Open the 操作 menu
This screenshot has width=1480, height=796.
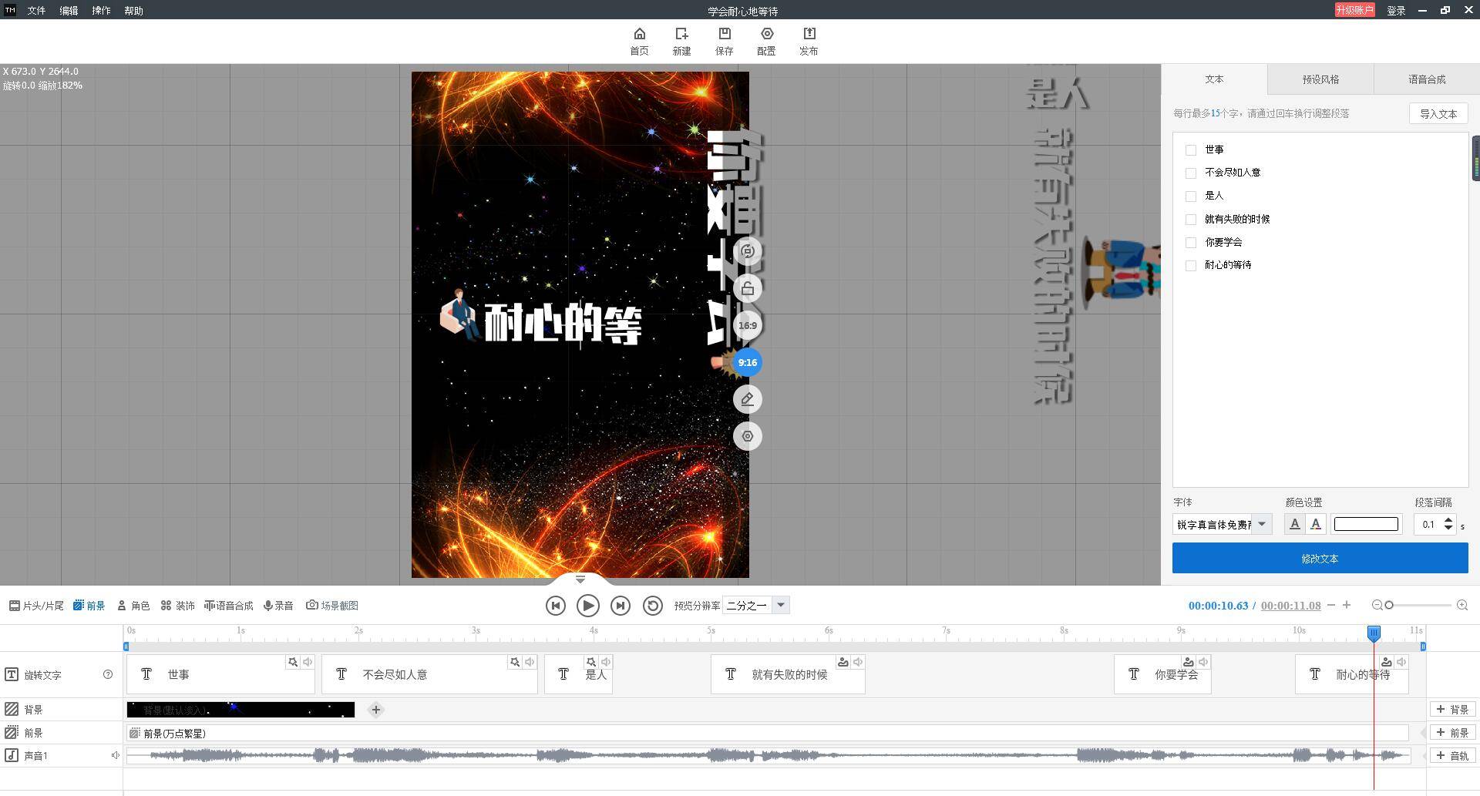(101, 11)
